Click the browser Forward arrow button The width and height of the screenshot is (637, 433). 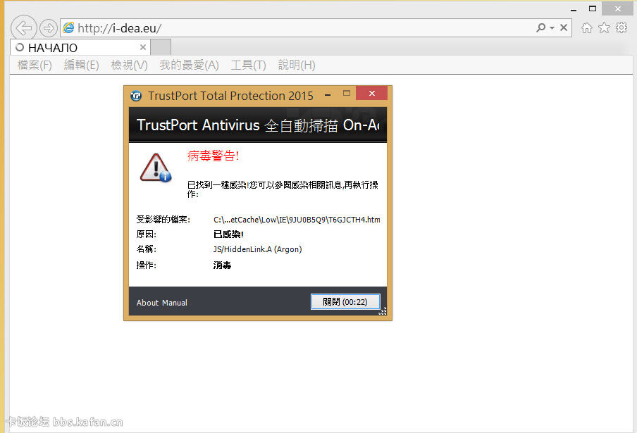coord(48,28)
